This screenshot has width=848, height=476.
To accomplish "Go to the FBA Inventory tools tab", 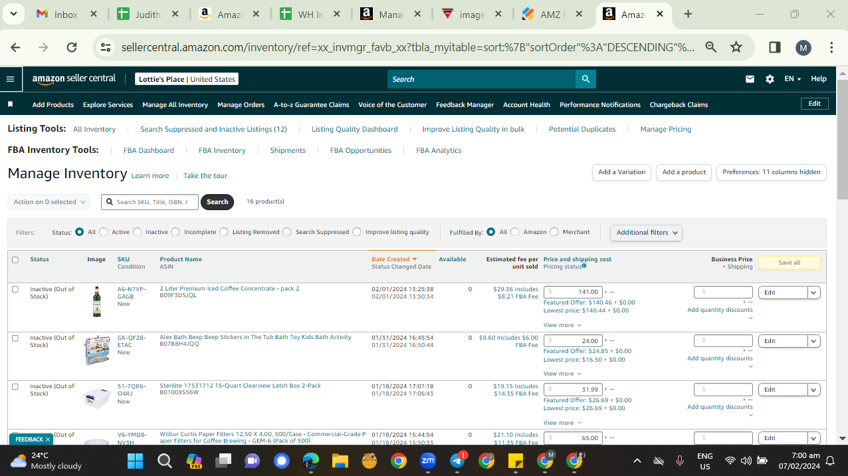I will coord(222,150).
